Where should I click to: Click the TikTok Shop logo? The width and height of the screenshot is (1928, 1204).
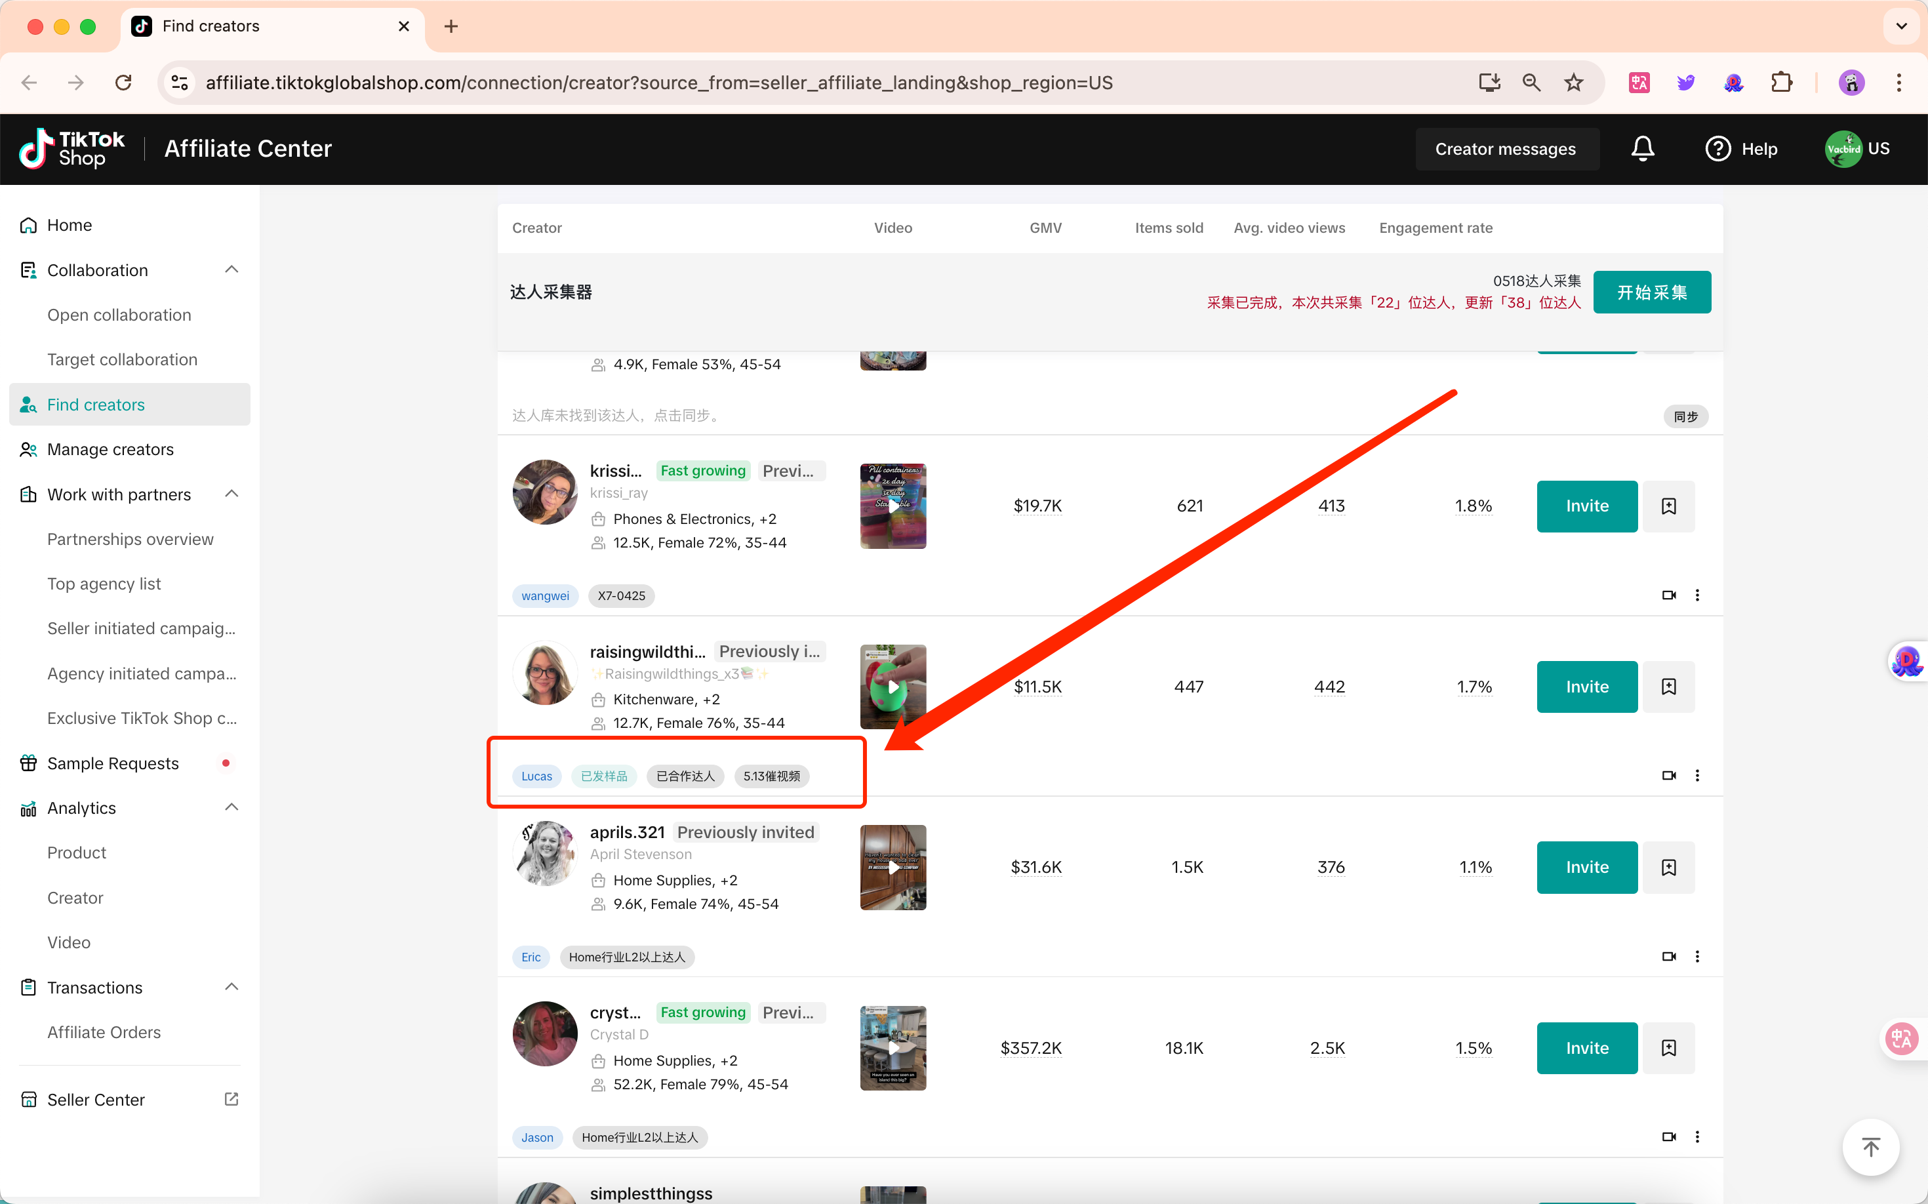coord(73,149)
